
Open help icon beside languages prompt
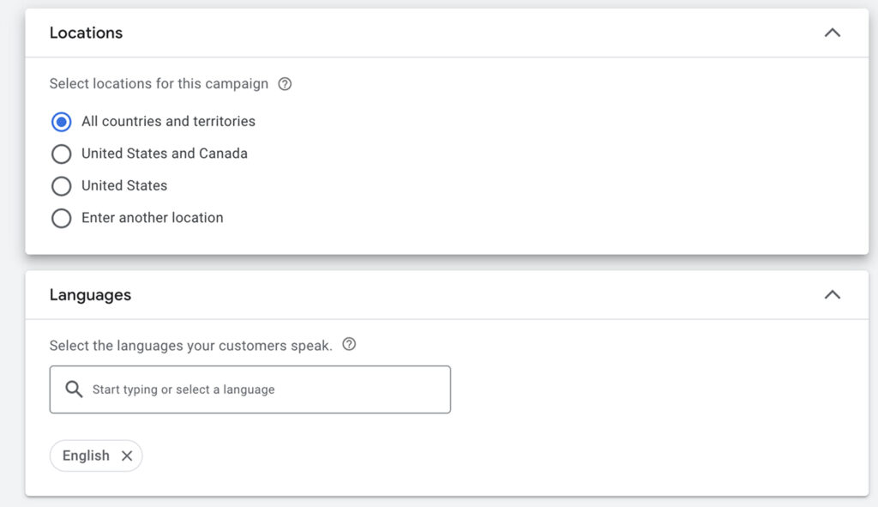[x=349, y=345]
